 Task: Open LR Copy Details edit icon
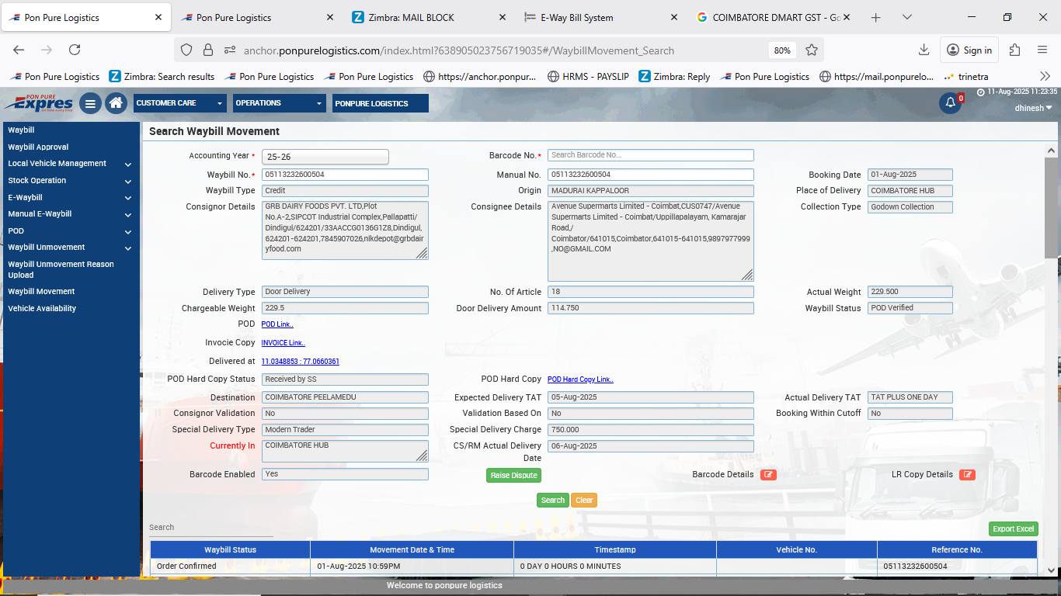point(967,475)
